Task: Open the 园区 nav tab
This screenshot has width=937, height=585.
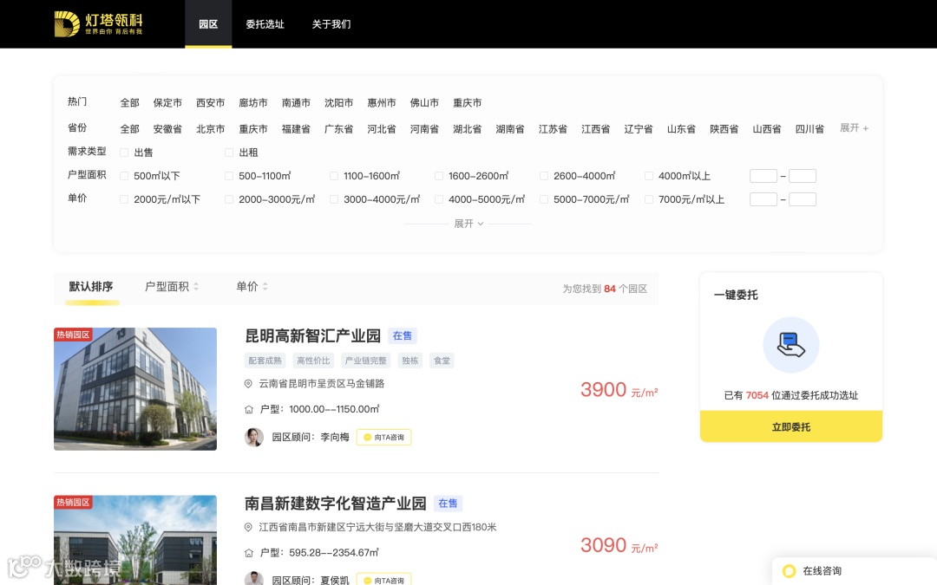Action: [x=208, y=24]
